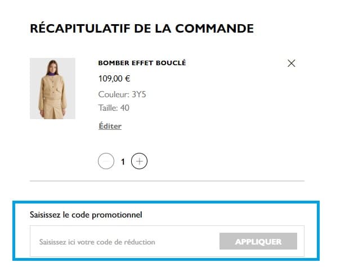Focus the promo code input field
Screen dimensions: 363x267
coord(124,242)
